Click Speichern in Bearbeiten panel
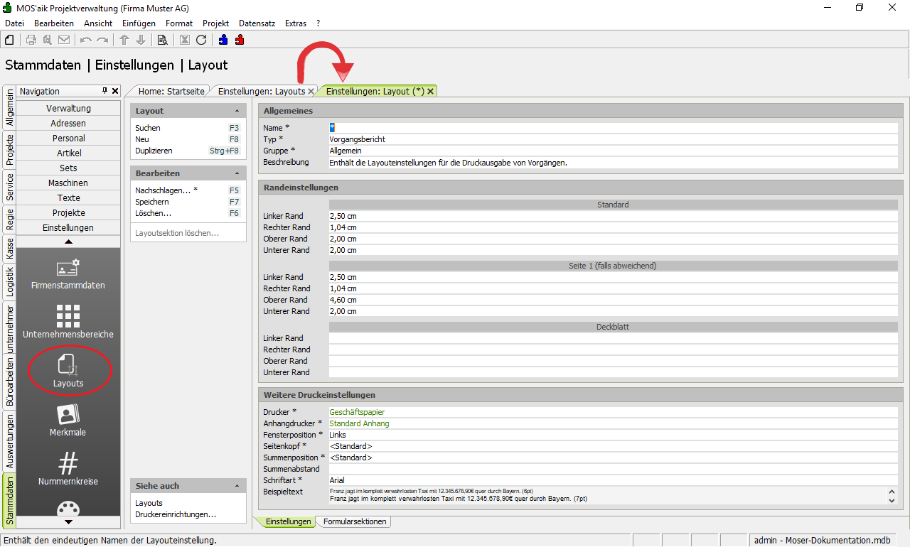 pos(152,202)
